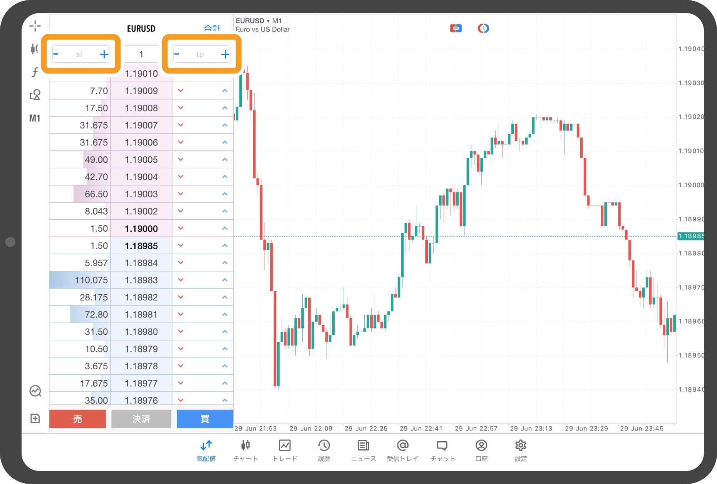717x484 pixels.
Task: Select volume 49.00 at price 1.19005
Action: 96,160
